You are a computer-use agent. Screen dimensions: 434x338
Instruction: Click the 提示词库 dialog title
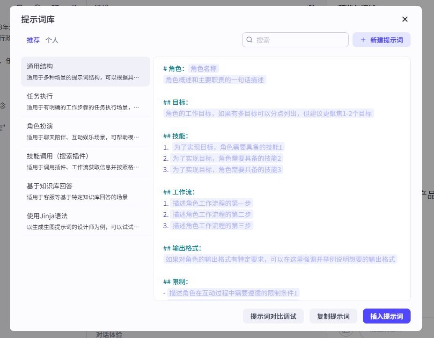coord(38,19)
